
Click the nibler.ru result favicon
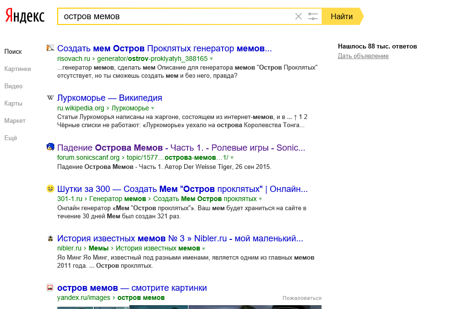click(50, 239)
